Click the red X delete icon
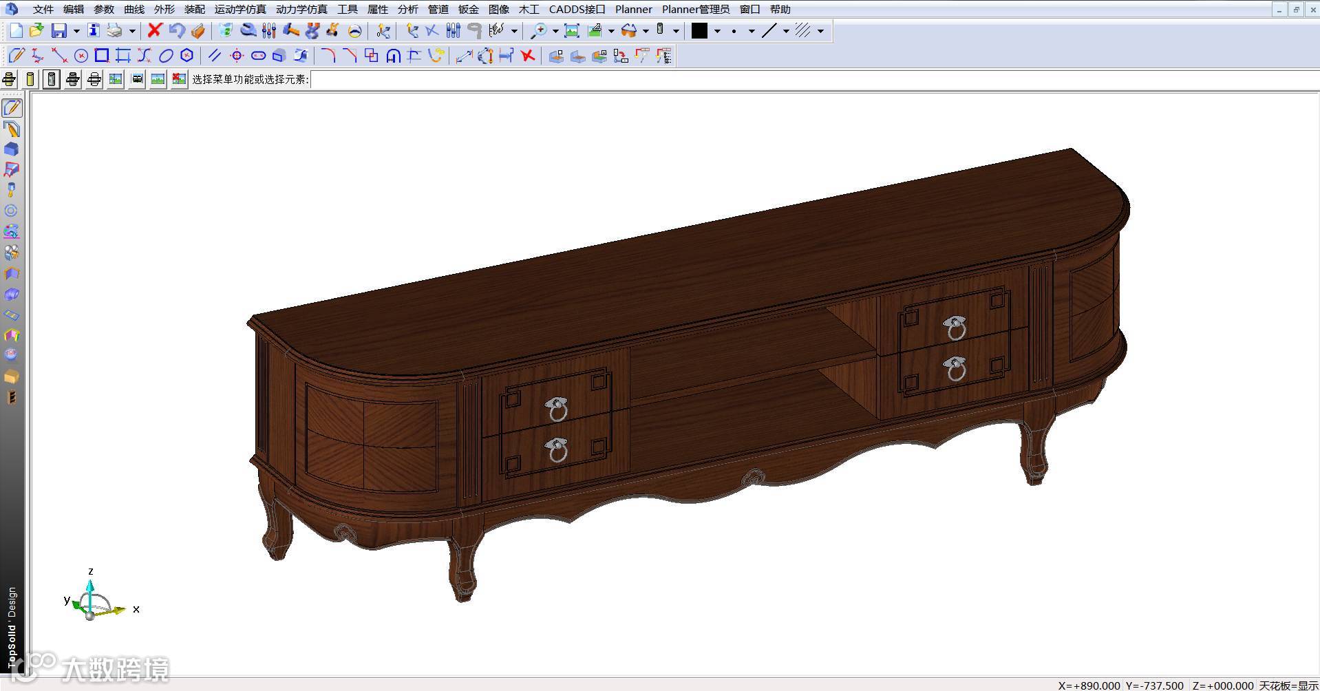The width and height of the screenshot is (1320, 691). [154, 30]
